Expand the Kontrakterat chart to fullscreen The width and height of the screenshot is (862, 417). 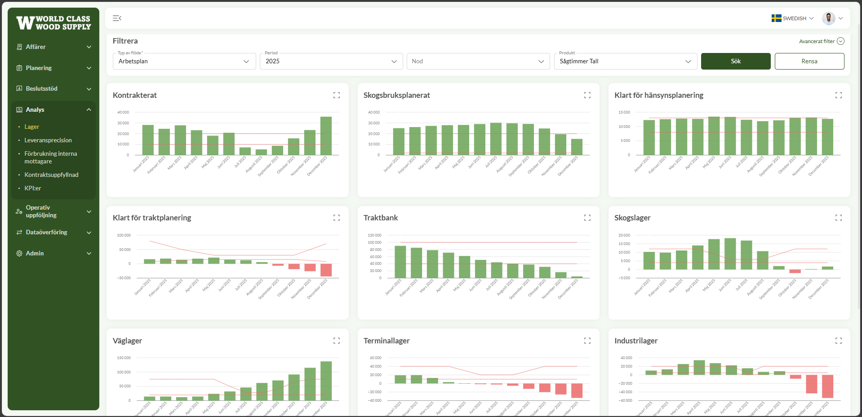click(x=337, y=95)
